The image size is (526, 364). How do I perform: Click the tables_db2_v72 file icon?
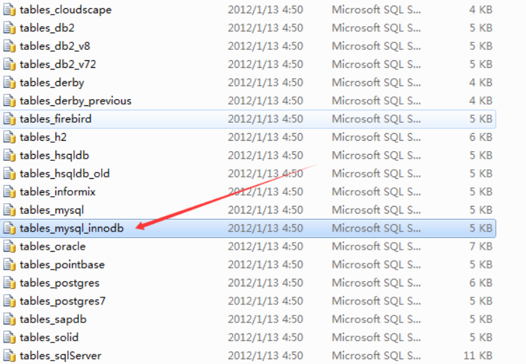coord(10,64)
